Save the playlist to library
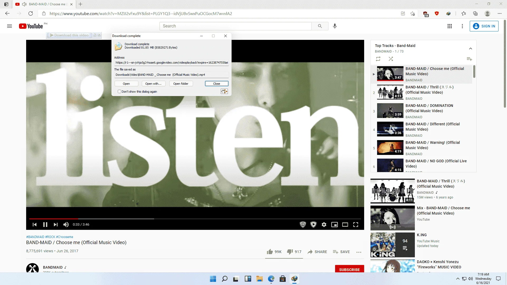This screenshot has width=507, height=285. click(469, 59)
